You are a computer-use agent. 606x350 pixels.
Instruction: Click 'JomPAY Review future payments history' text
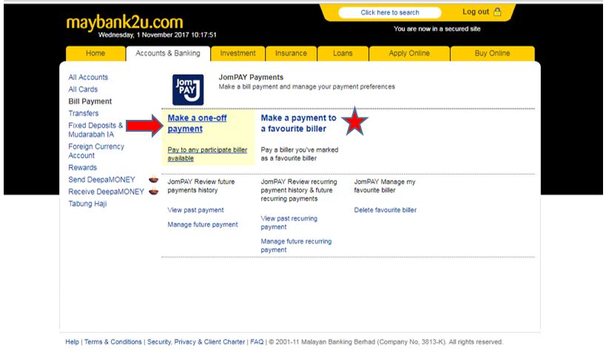point(201,186)
